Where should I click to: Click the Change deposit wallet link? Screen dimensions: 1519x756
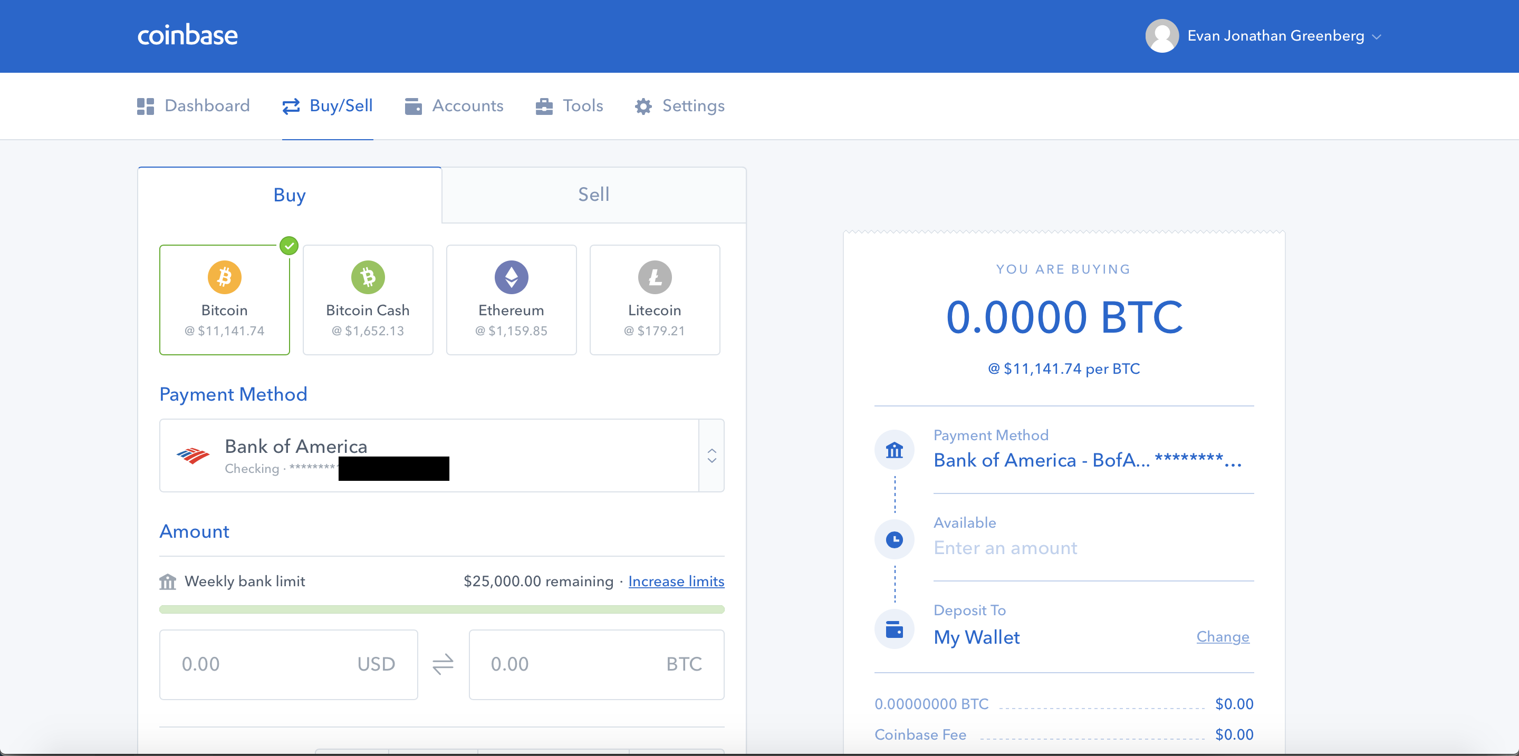(1223, 636)
